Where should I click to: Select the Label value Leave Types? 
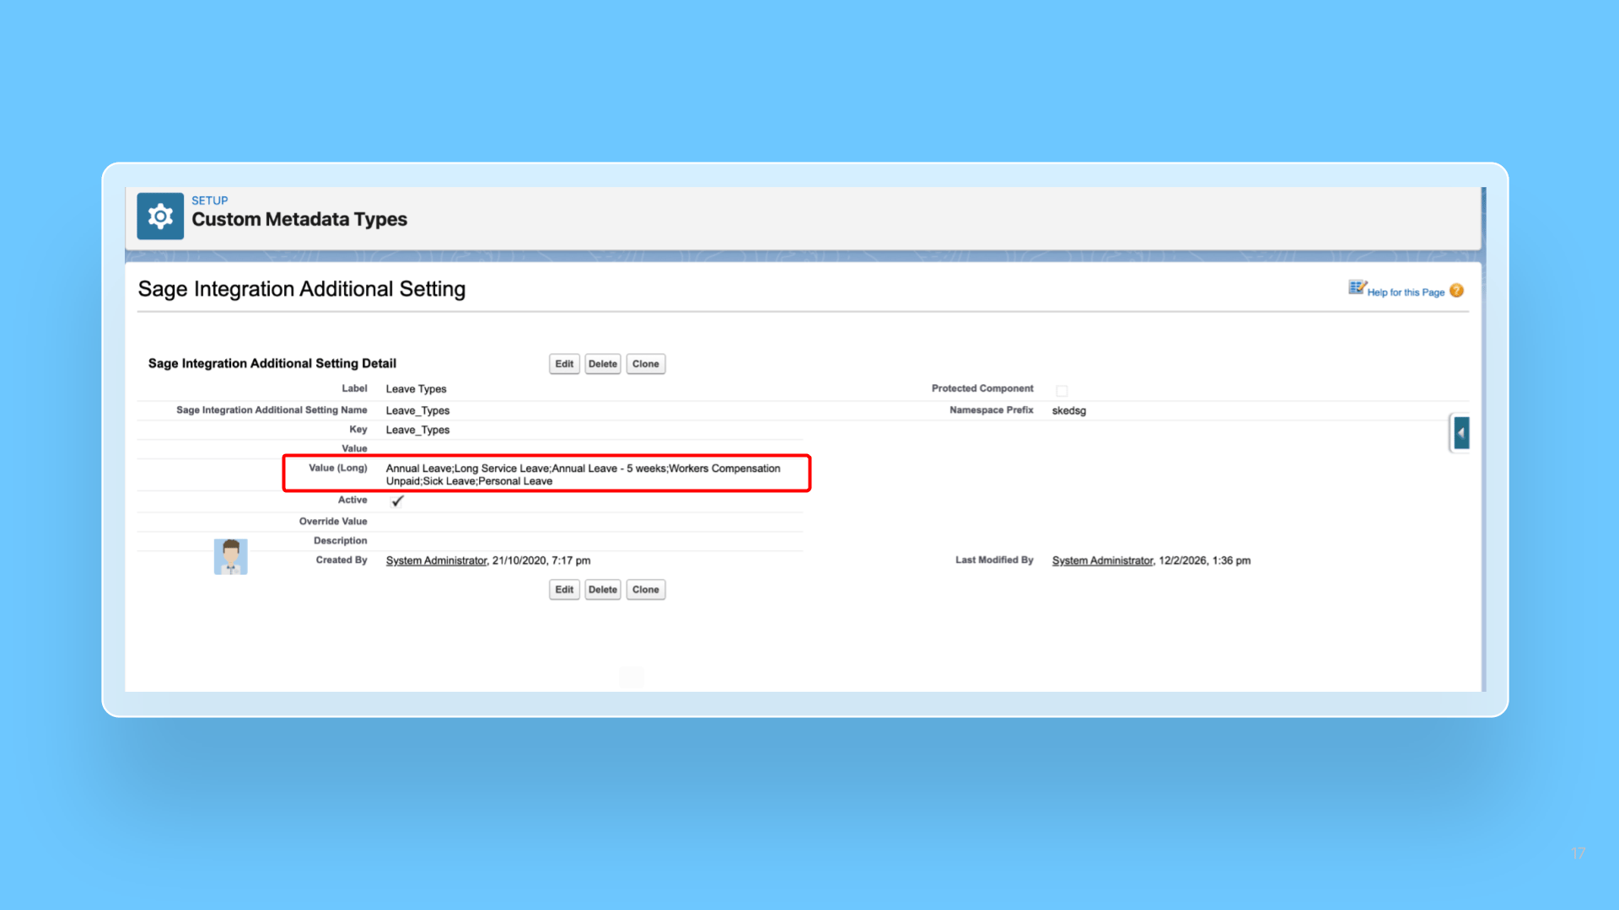[x=416, y=389]
